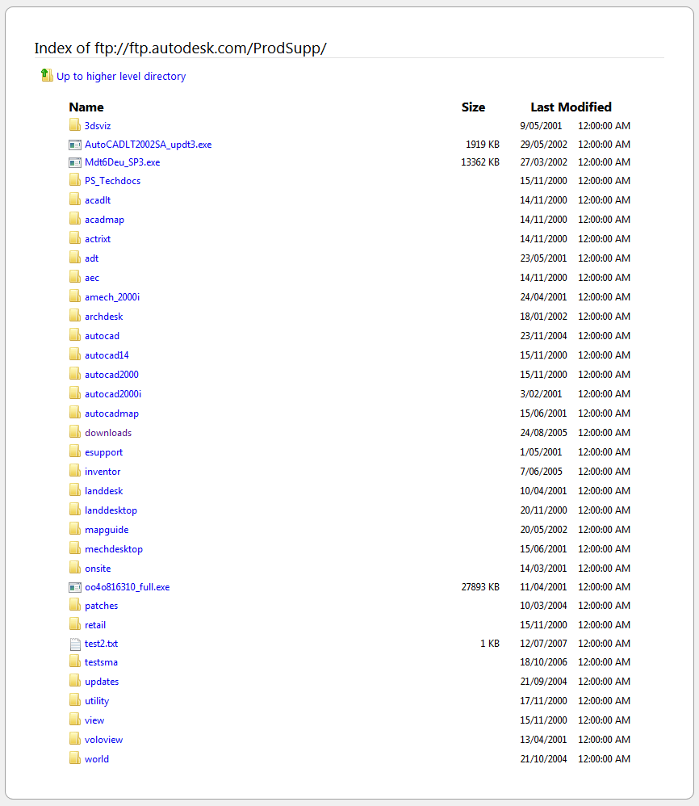Click the exe icon next to oo4o816310_full.exe

(75, 587)
